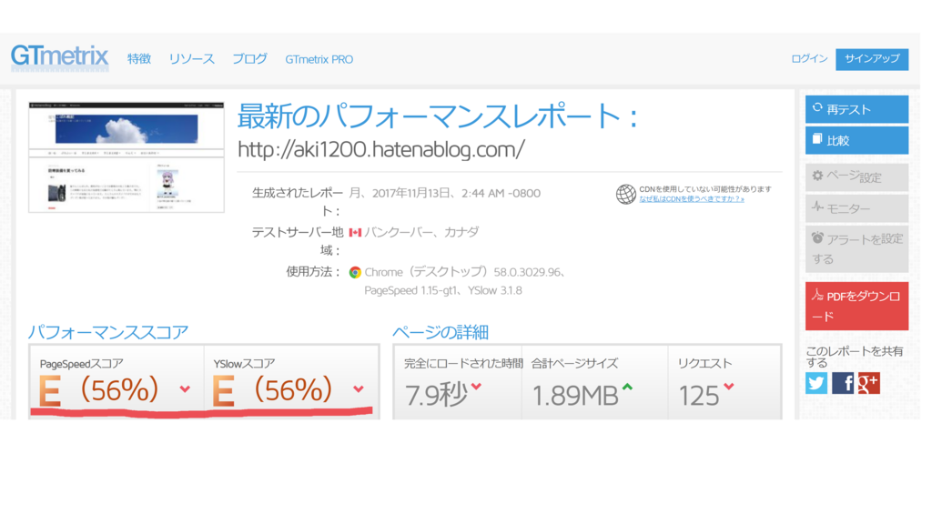Click the PageSpeed score down arrow

click(x=185, y=389)
